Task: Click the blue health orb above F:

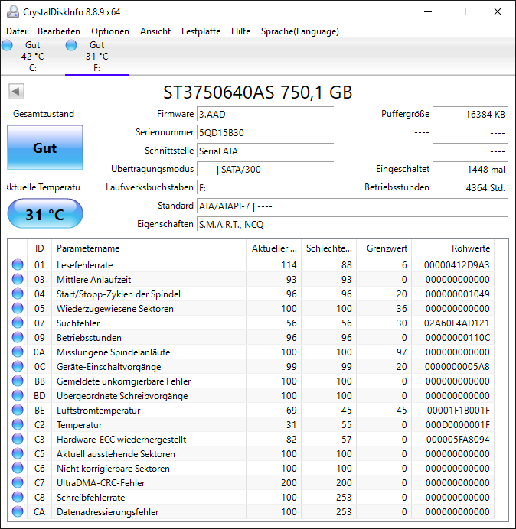Action: (x=71, y=45)
